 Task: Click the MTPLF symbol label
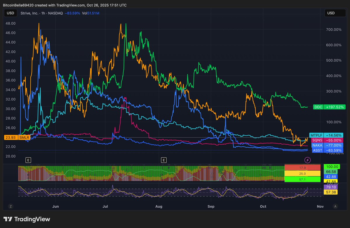click(x=316, y=135)
